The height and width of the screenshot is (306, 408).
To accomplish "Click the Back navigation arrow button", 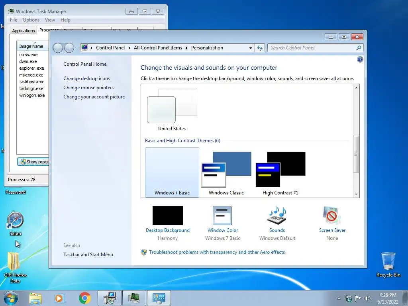I will [58, 48].
